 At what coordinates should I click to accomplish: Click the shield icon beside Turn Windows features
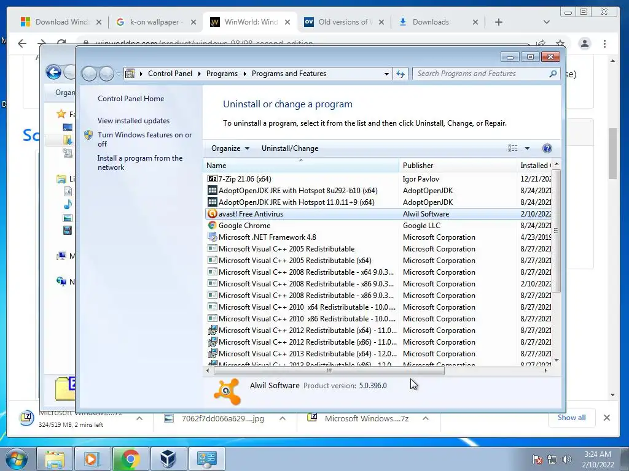tap(88, 135)
